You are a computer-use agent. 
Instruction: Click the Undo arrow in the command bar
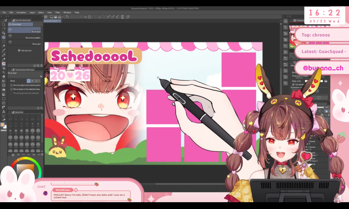tap(67, 17)
